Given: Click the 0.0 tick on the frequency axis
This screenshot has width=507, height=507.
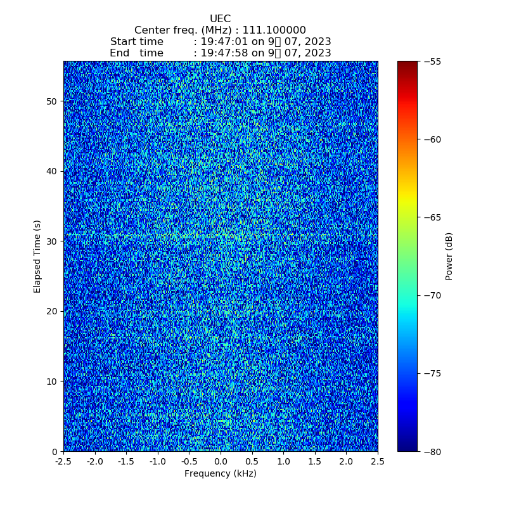Looking at the screenshot, I should 221,461.
